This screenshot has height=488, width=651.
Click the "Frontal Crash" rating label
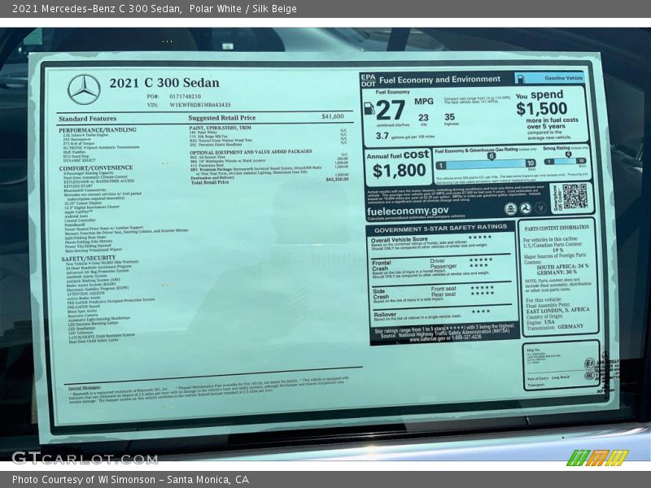(x=382, y=266)
